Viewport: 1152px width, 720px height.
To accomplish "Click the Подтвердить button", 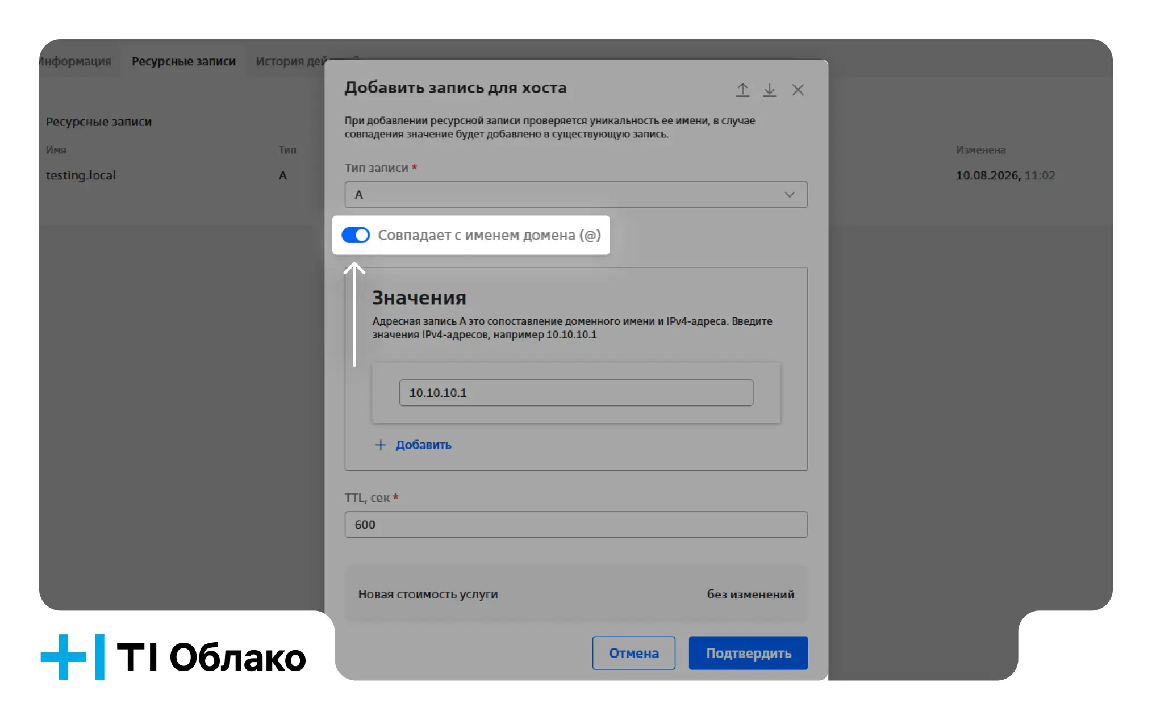I will [748, 653].
